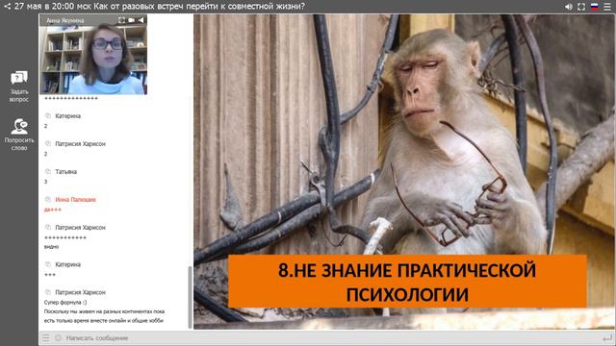616x346 pixels.
Task: Mute the webinar using the top-bar volume icon
Action: (569, 7)
